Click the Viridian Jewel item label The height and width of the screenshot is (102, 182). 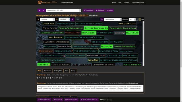coord(73,33)
